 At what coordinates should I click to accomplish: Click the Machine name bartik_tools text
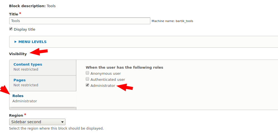click(172, 21)
